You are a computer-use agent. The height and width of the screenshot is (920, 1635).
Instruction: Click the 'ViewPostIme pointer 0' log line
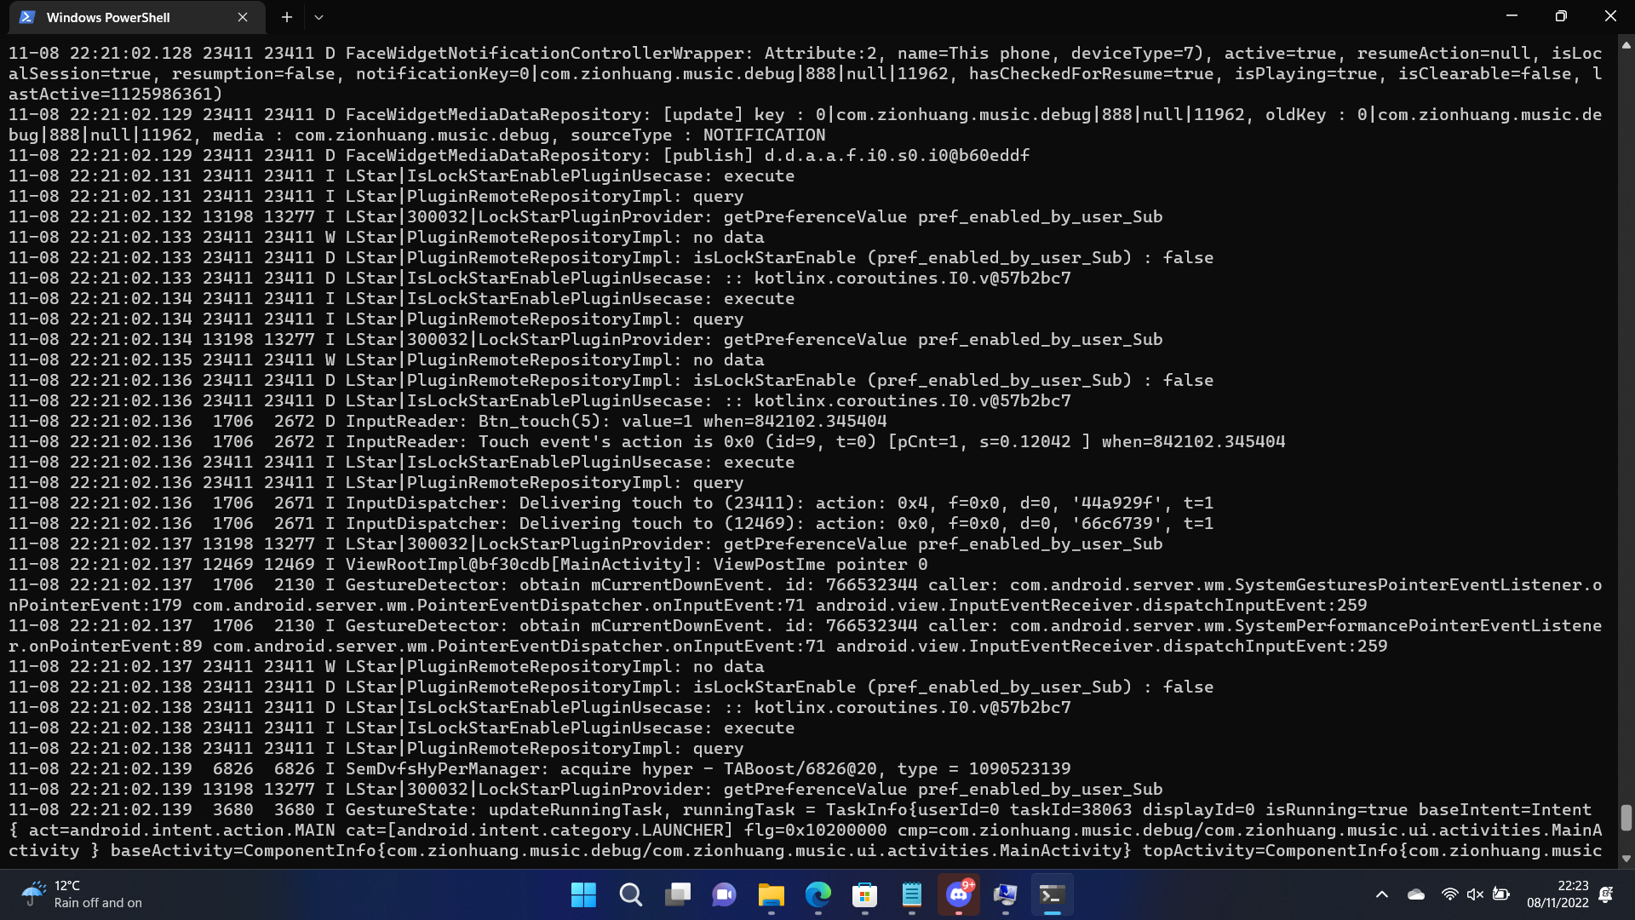[x=468, y=564]
